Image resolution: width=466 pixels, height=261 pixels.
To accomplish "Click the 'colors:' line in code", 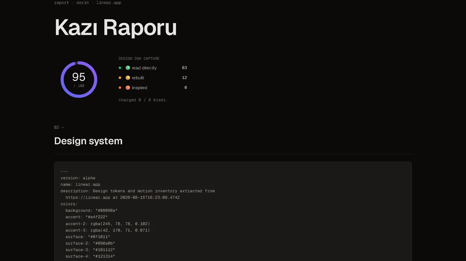I will click(x=69, y=204).
